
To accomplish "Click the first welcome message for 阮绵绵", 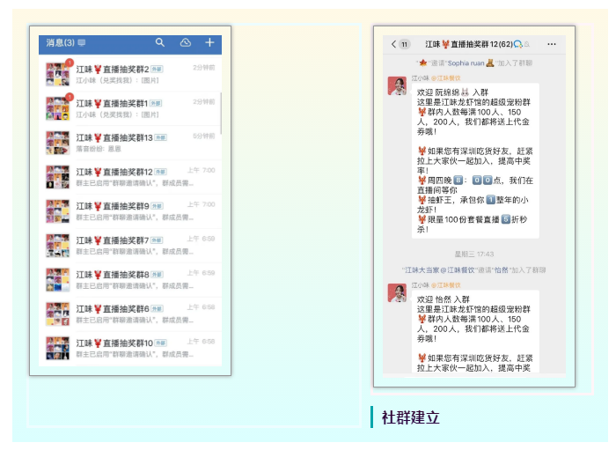I will pos(475,161).
